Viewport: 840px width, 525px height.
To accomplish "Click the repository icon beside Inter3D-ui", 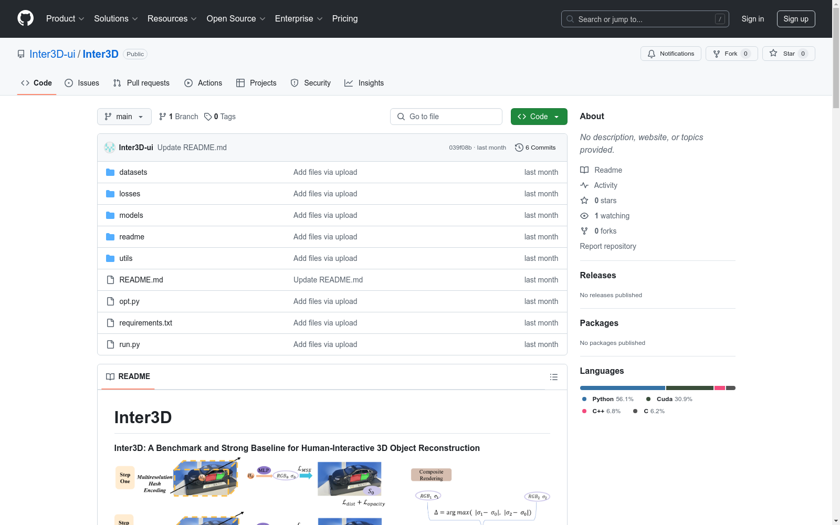I will 21,54.
